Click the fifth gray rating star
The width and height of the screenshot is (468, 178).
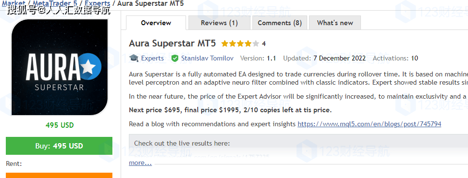coord(256,44)
